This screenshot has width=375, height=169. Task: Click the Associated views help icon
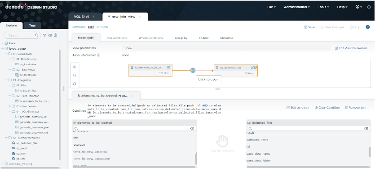pyautogui.click(x=98, y=55)
